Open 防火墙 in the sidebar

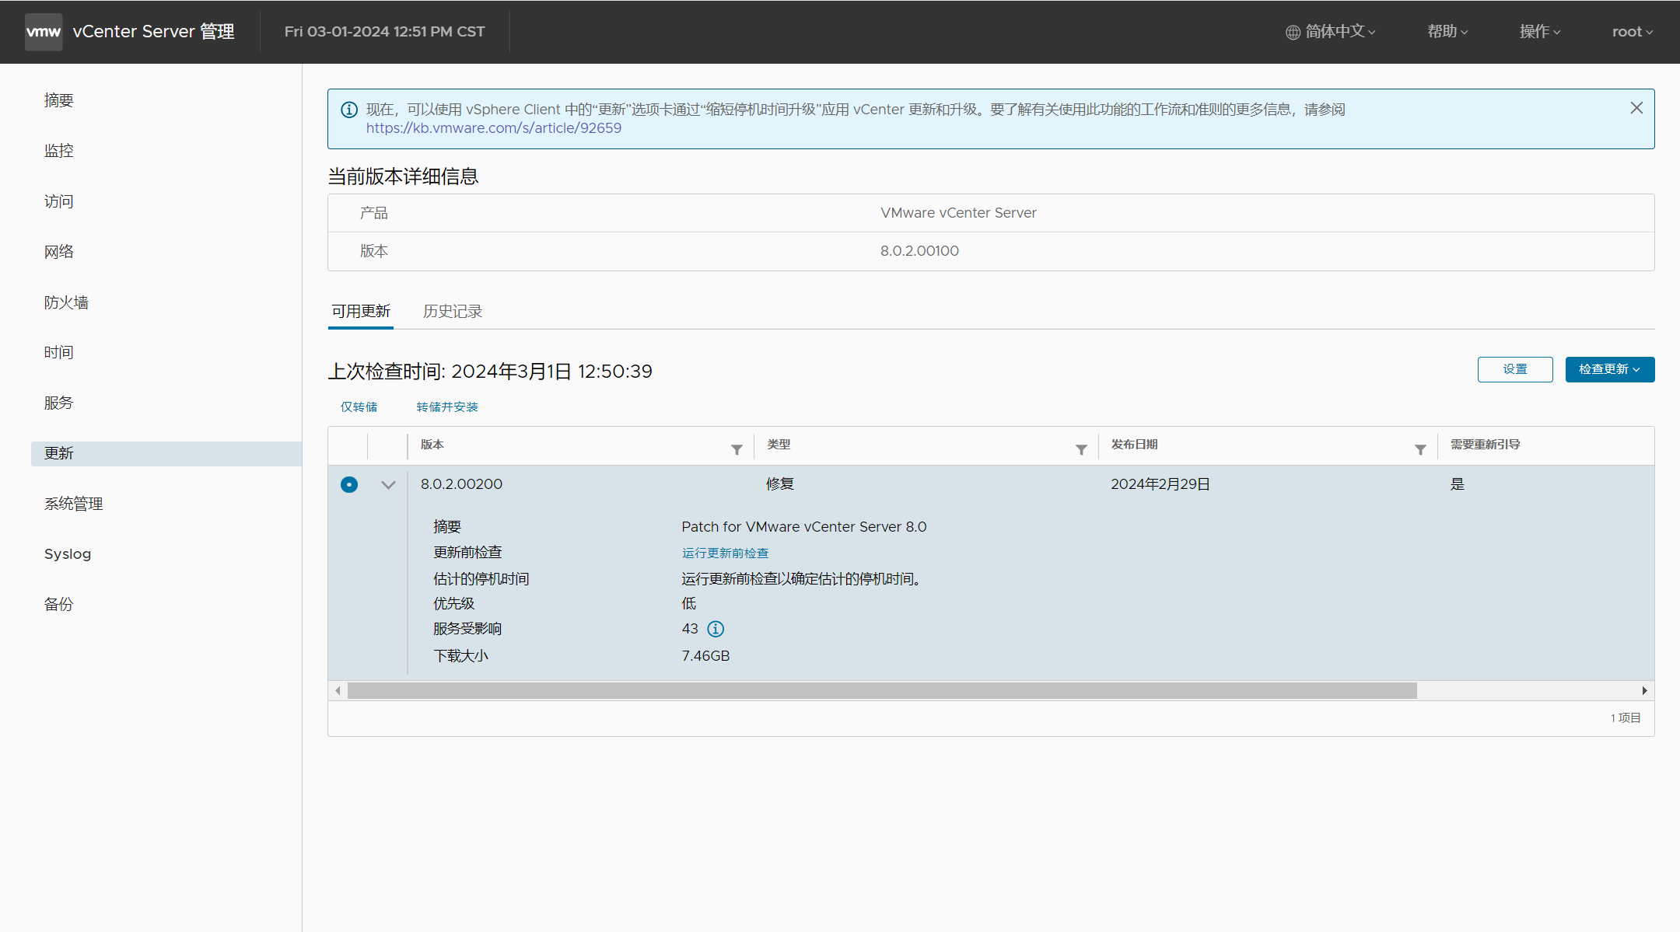[x=66, y=302]
